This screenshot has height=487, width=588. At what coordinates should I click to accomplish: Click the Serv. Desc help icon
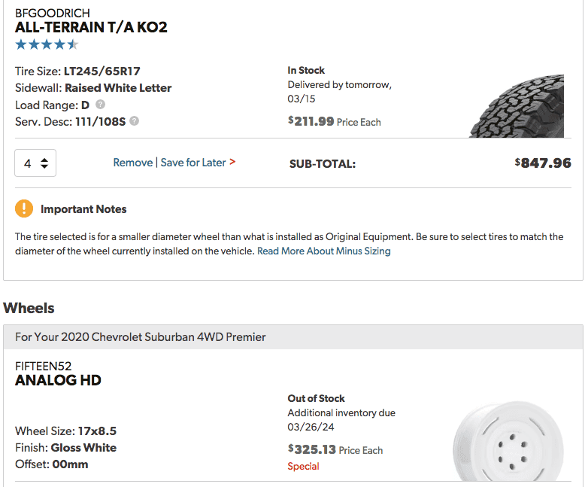tap(135, 120)
